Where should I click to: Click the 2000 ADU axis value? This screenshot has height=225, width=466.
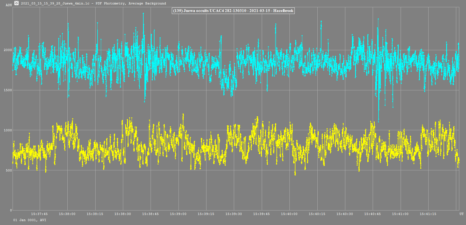pos(8,50)
